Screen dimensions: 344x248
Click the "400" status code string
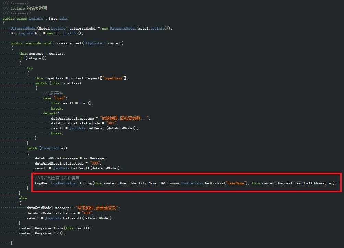click(x=87, y=213)
